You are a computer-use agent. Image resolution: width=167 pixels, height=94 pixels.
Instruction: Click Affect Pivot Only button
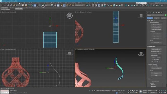click(156, 25)
